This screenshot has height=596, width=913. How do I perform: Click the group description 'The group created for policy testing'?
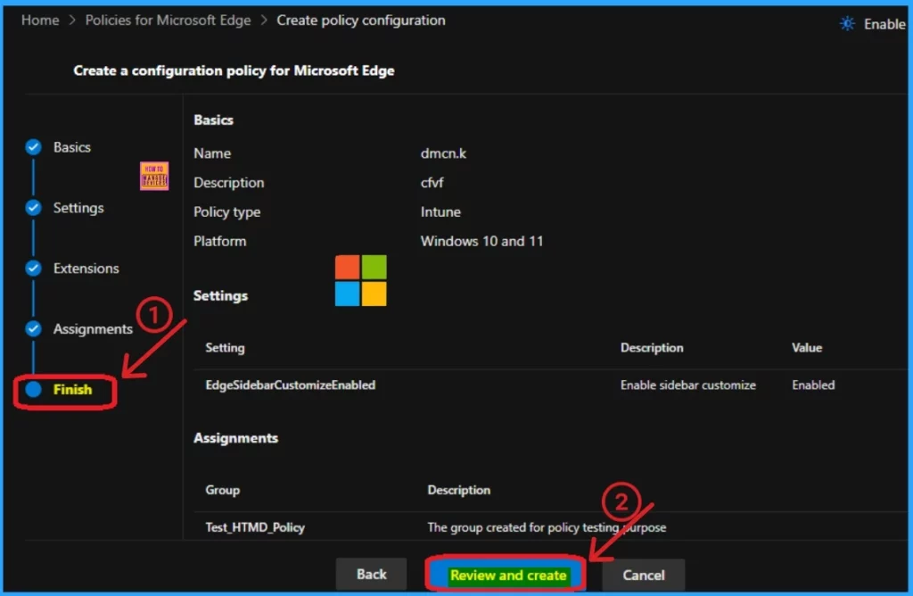coord(547,527)
